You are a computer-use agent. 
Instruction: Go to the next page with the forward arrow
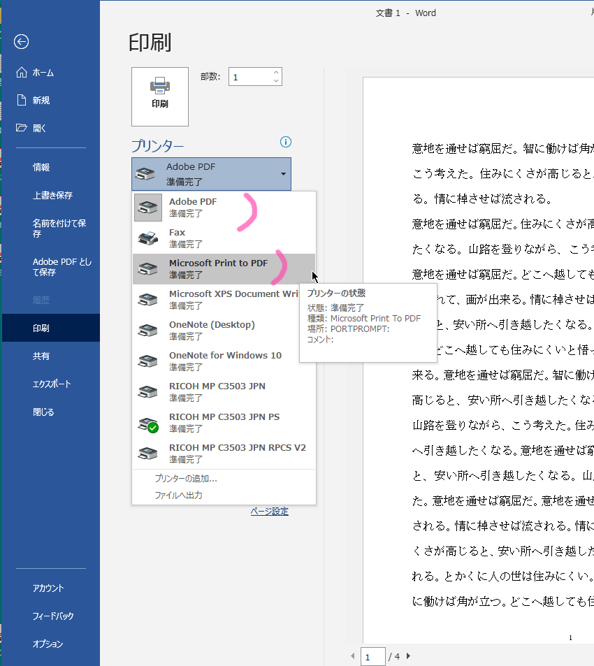coord(408,656)
